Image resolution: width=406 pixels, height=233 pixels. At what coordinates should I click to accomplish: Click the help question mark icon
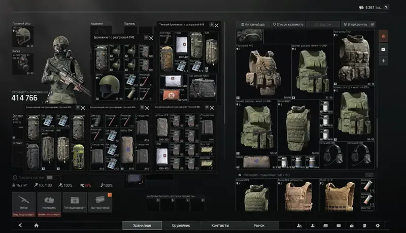(386, 8)
